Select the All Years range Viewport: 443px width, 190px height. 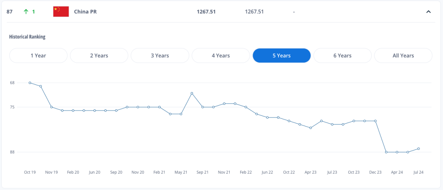(x=403, y=56)
